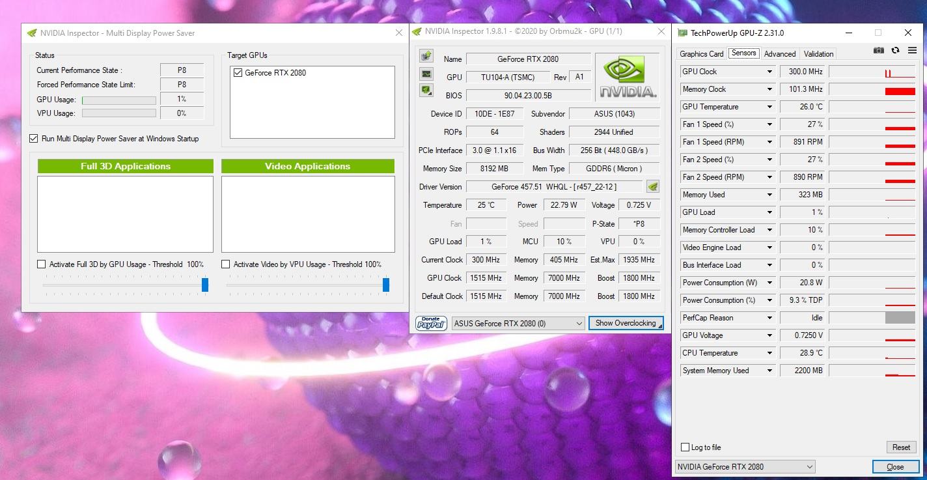
Task: Click Full 3D Applications list box
Action: pos(126,214)
